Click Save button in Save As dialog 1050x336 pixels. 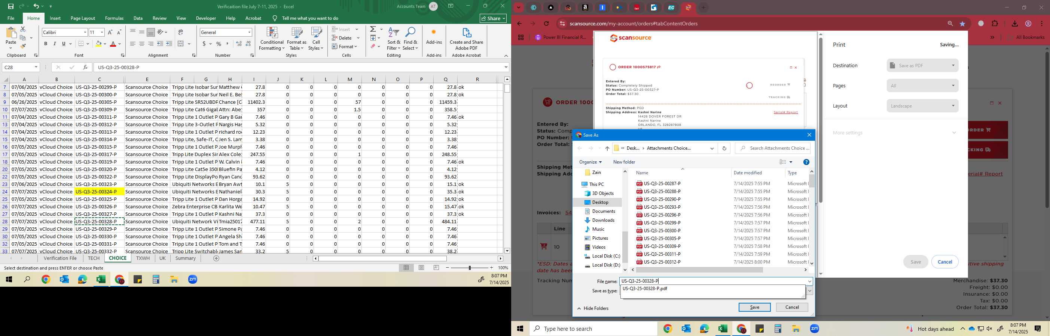pyautogui.click(x=754, y=308)
